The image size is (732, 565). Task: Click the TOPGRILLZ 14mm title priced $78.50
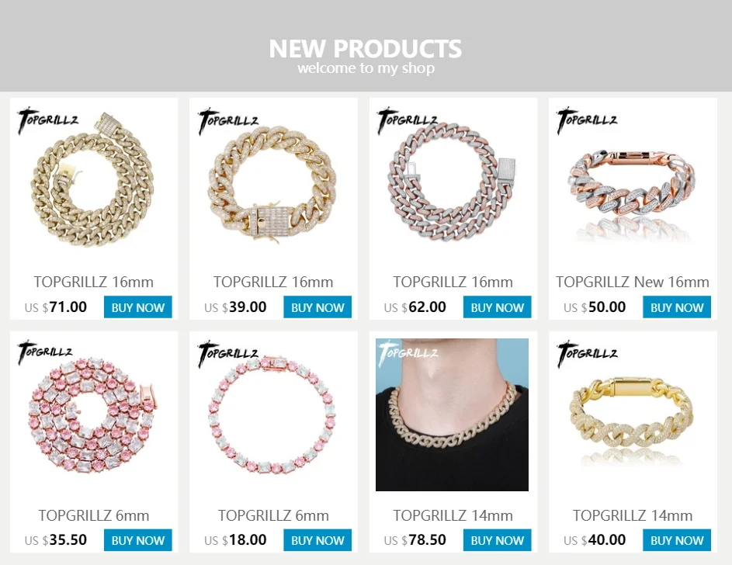(x=453, y=515)
